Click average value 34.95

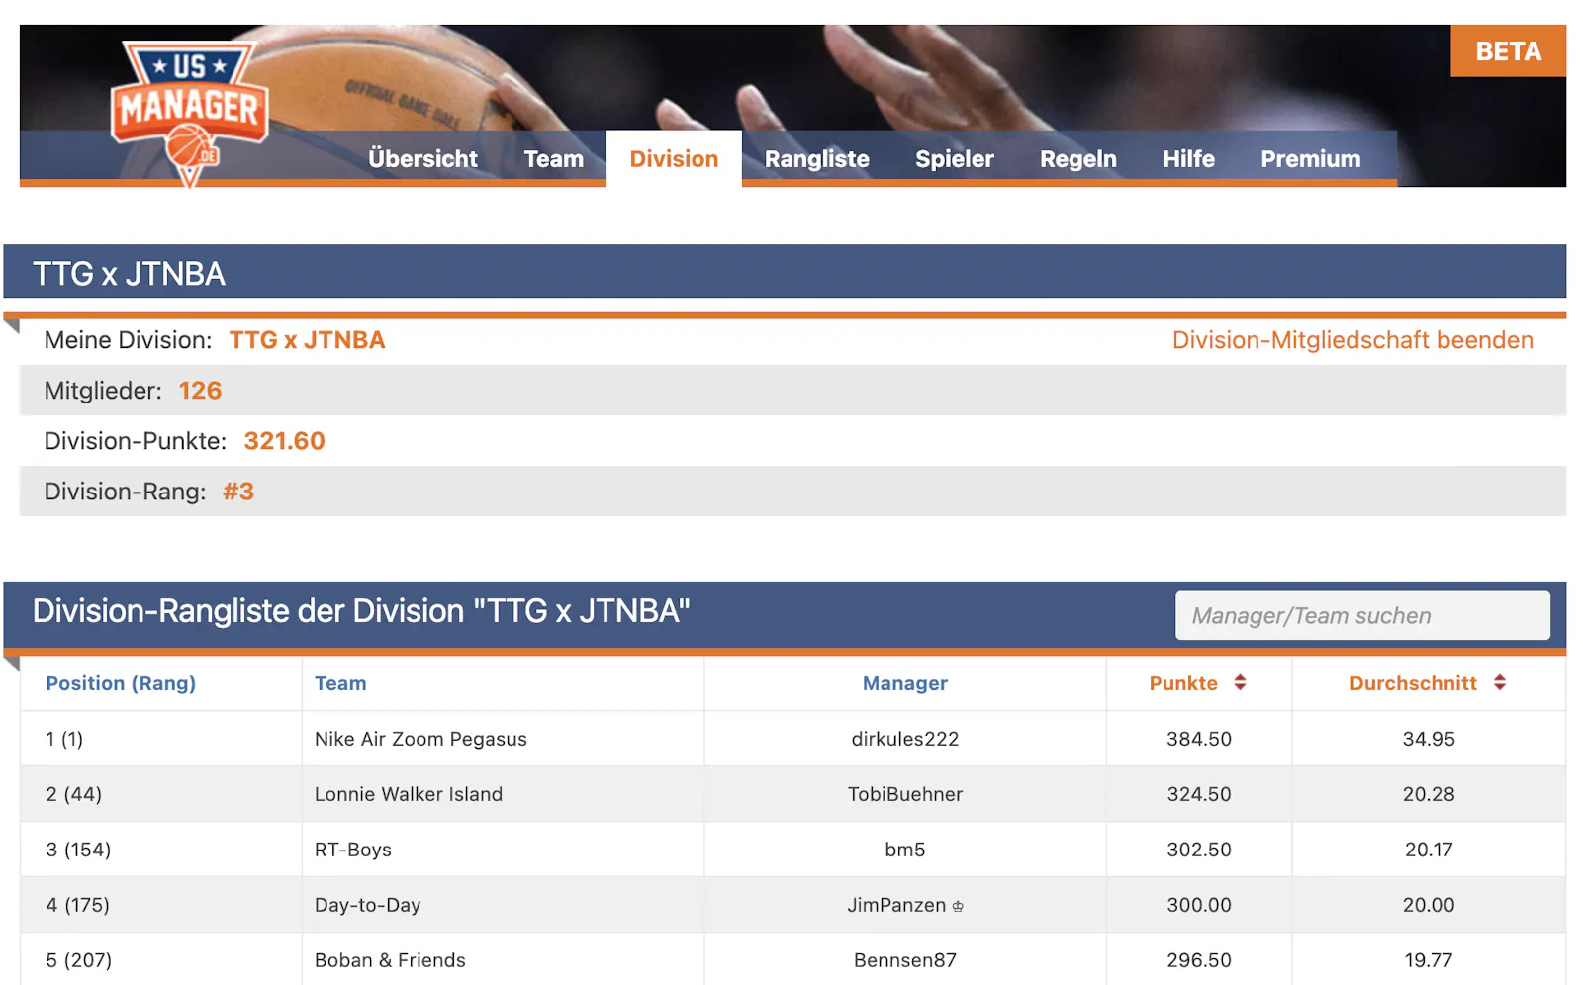[1429, 739]
